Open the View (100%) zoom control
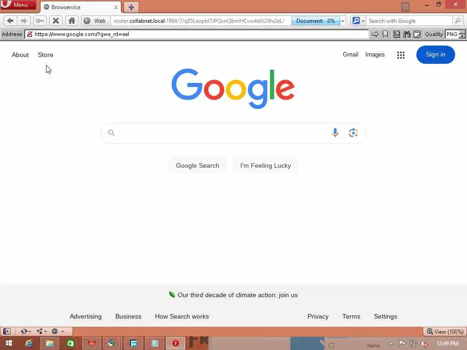The height and width of the screenshot is (350, 467). pos(445,332)
